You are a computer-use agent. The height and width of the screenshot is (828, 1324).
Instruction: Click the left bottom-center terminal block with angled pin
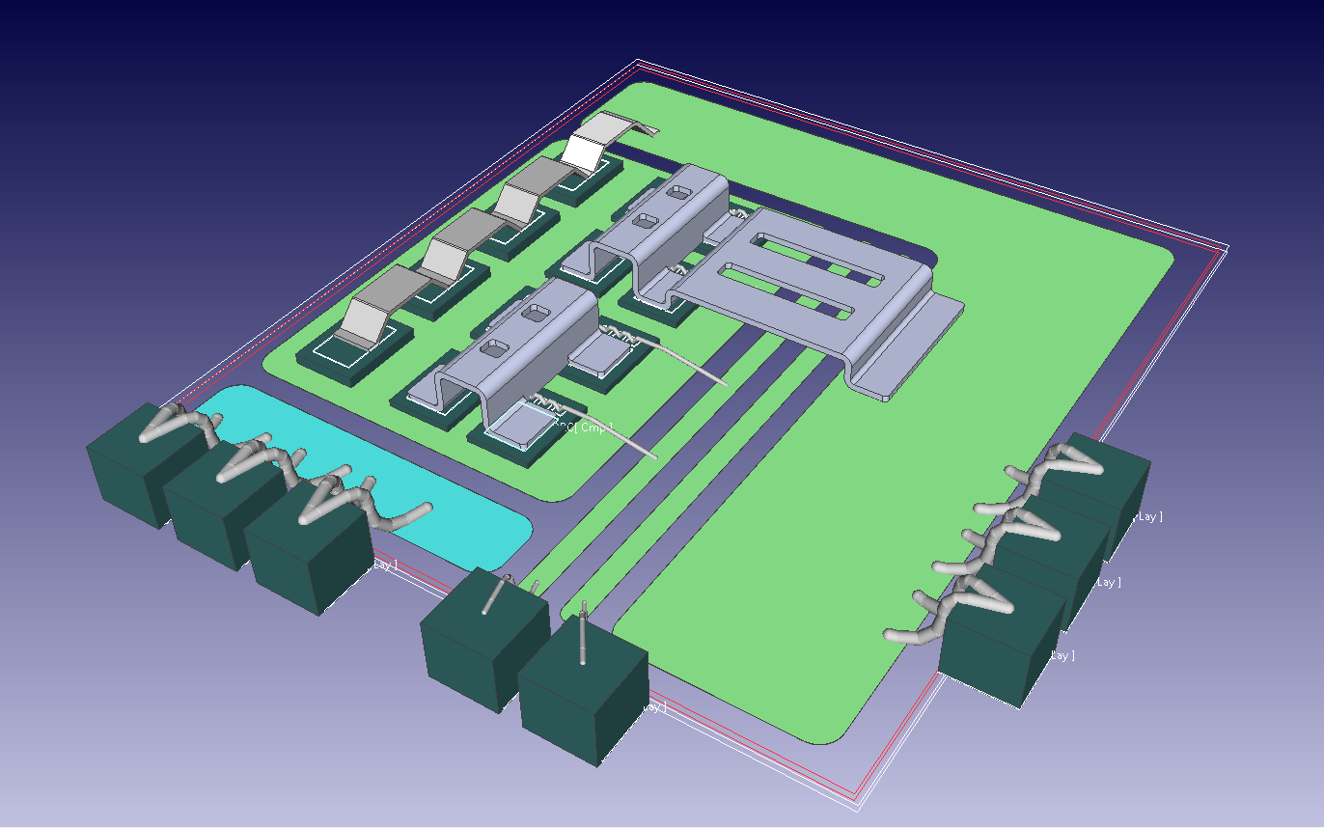[478, 637]
